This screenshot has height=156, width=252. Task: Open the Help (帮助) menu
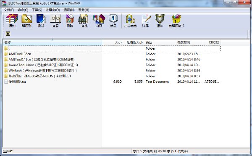point(84,10)
